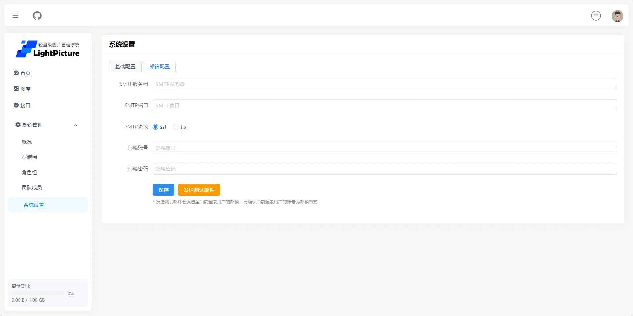The width and height of the screenshot is (633, 316).
Task: Select the tls SMTP protocol option
Action: [x=176, y=127]
